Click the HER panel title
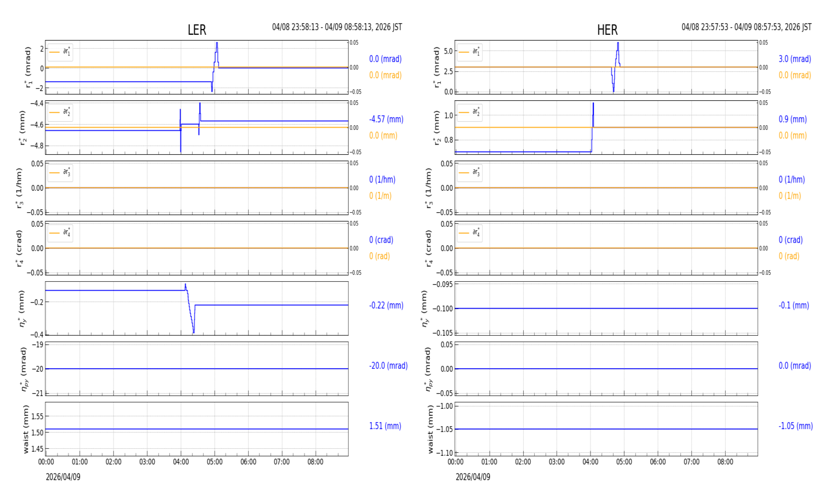 pyautogui.click(x=607, y=30)
